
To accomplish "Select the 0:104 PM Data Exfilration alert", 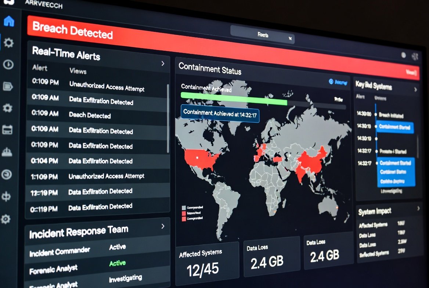I will pos(98,161).
